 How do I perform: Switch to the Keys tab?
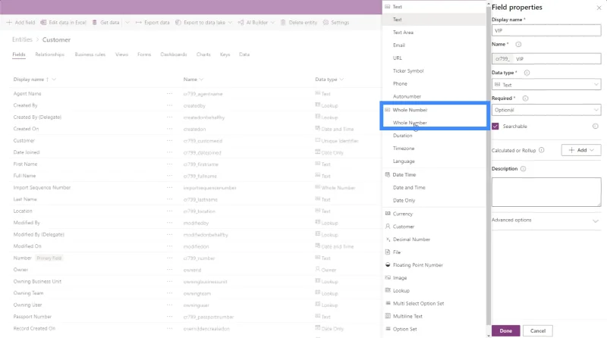(225, 55)
